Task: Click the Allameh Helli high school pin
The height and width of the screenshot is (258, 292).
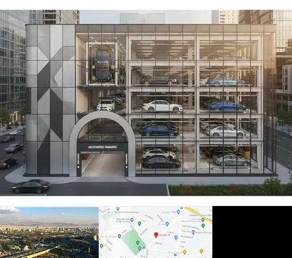Action: (x=132, y=220)
